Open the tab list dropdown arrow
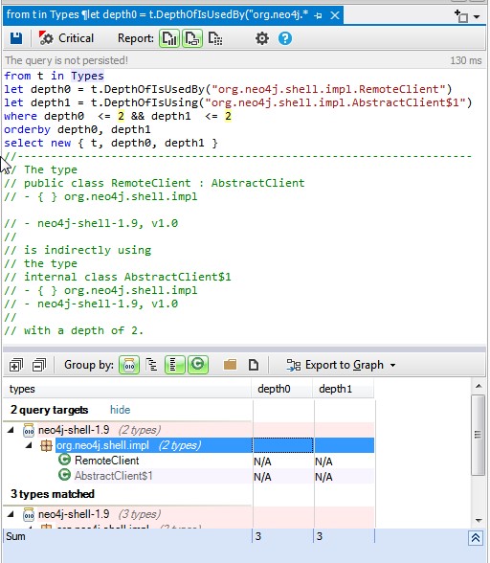This screenshot has width=490, height=563. [477, 17]
